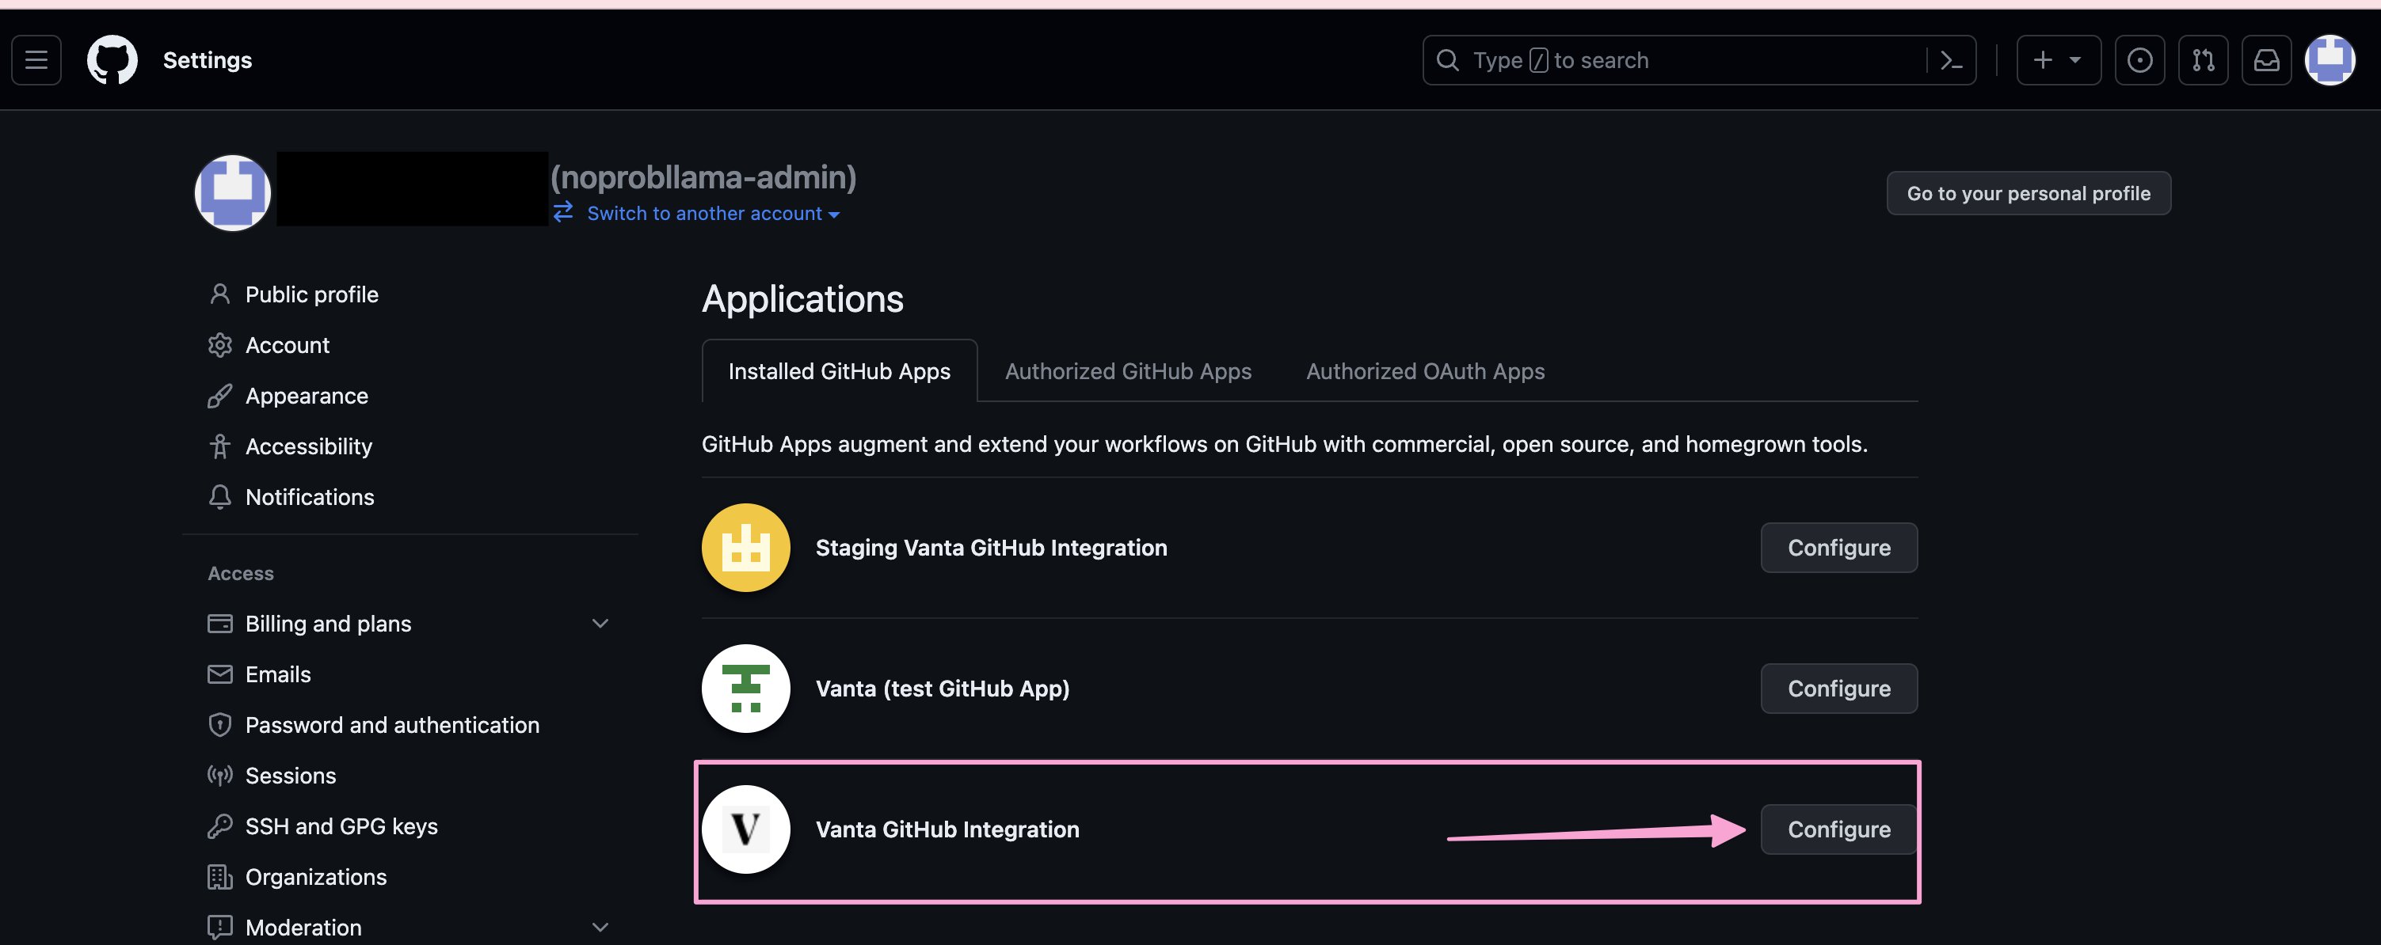
Task: Click the Public profile person icon
Action: tap(220, 294)
